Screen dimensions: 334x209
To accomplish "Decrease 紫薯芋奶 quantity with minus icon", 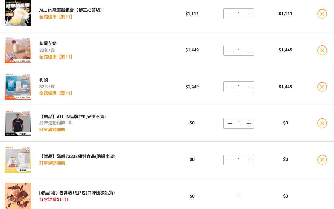I will (x=229, y=51).
